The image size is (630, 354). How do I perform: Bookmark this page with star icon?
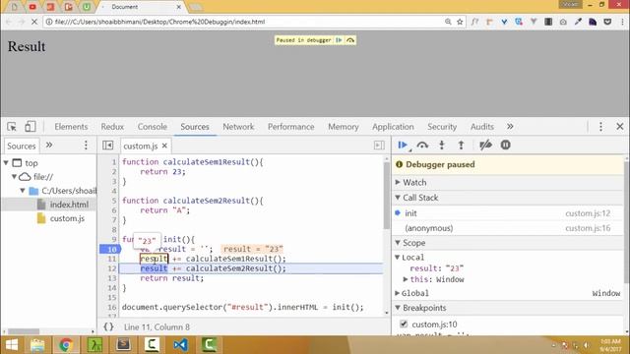coord(460,22)
